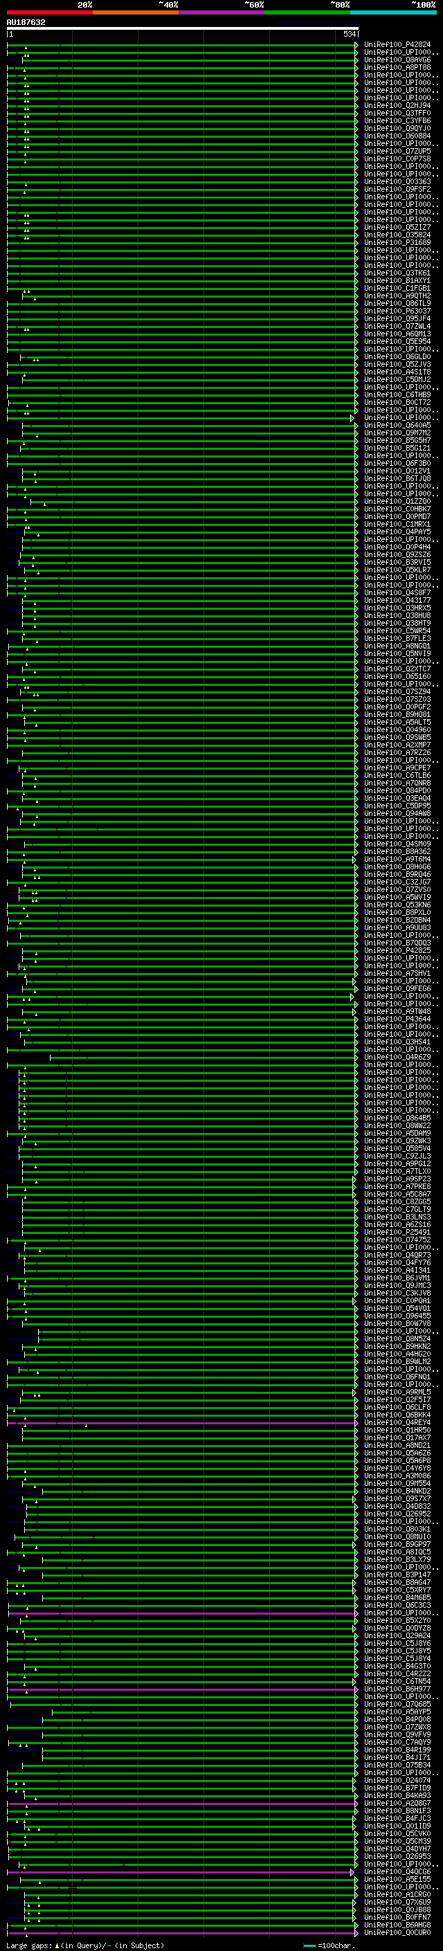Open hit UniRef100_Q2HJ94
The image size is (443, 1951).
click(397, 105)
